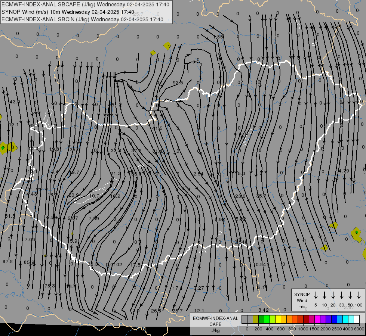Click the 1000 tick label in CAPE legend
The image size is (366, 336).
303,329
